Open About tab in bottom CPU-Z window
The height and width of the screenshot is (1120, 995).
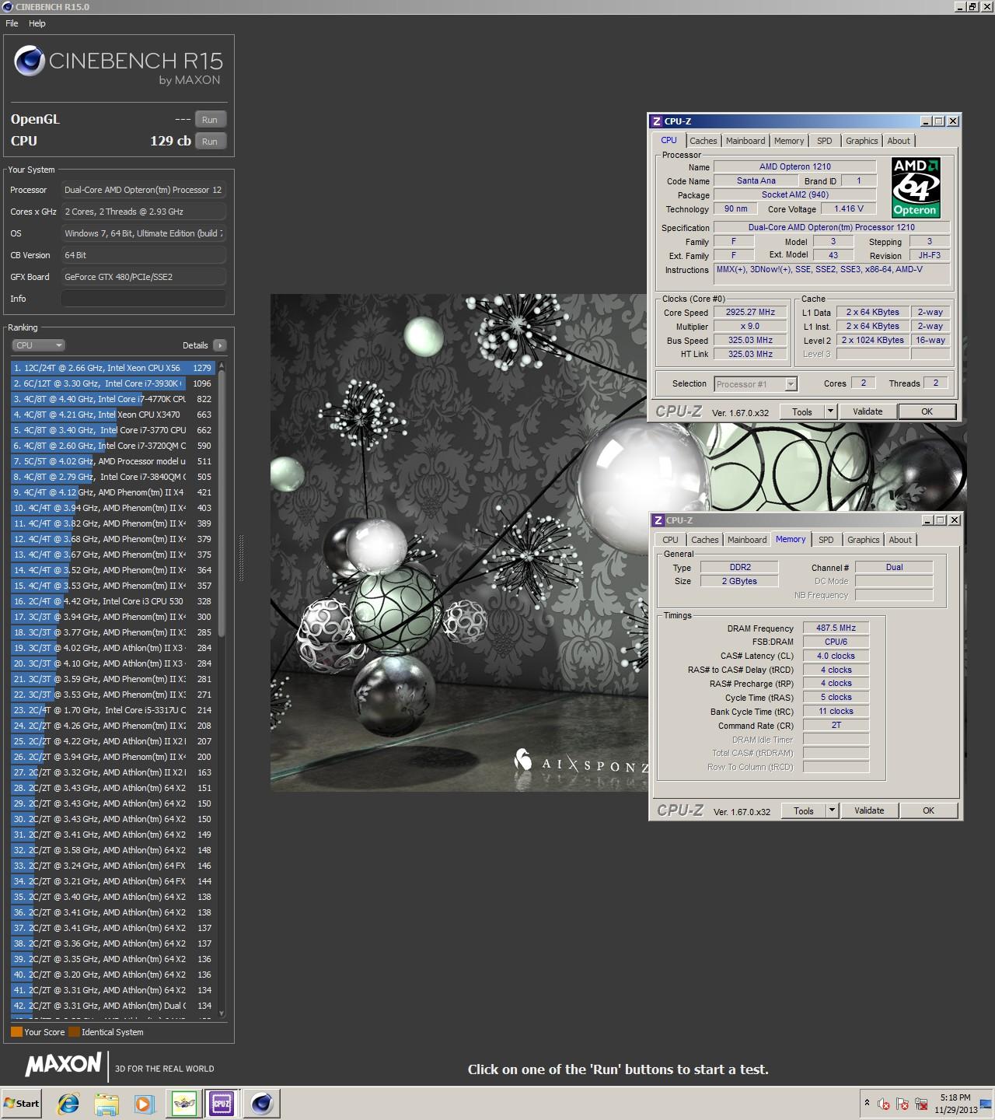coord(900,540)
